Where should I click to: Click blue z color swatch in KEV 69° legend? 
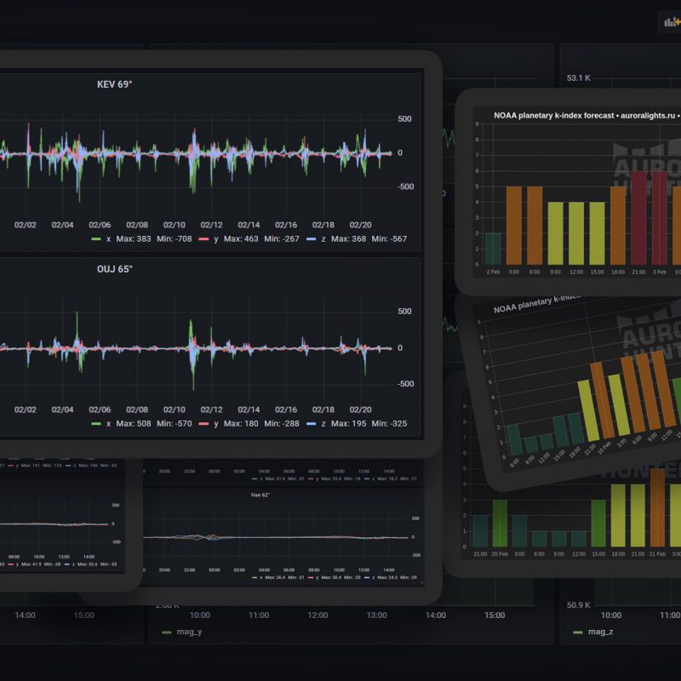tap(310, 239)
